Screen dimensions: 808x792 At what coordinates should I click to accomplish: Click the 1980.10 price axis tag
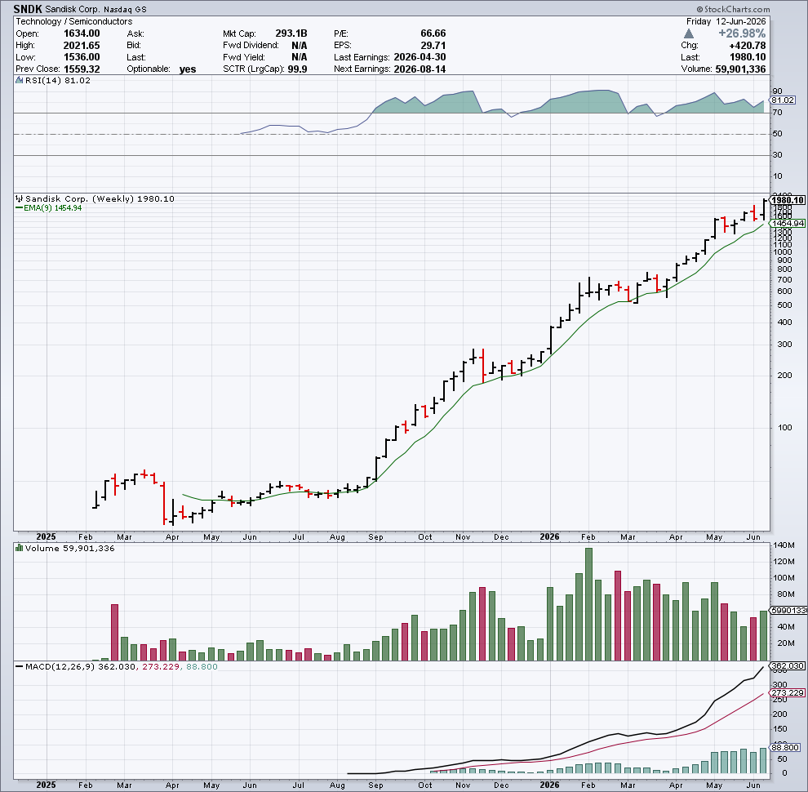coord(788,200)
